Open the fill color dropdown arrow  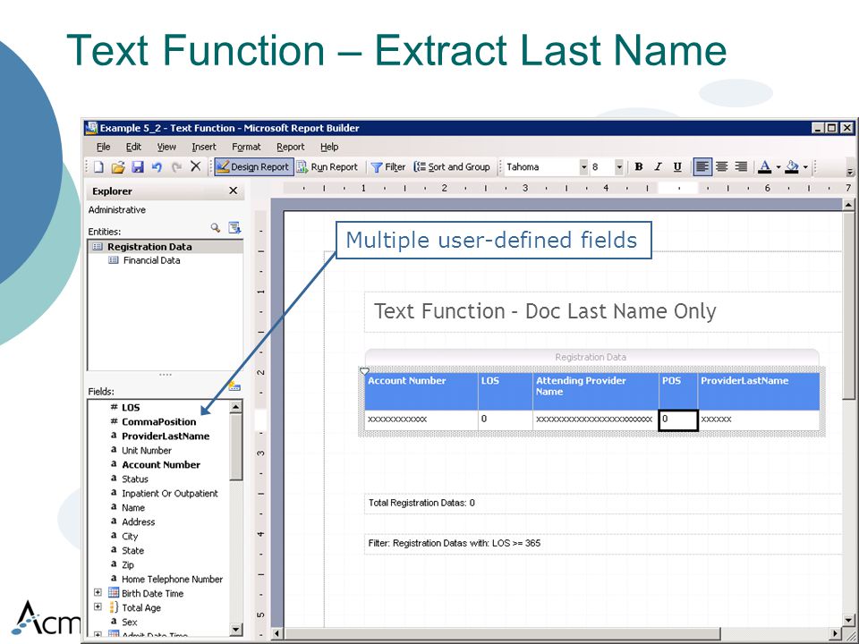[805, 167]
